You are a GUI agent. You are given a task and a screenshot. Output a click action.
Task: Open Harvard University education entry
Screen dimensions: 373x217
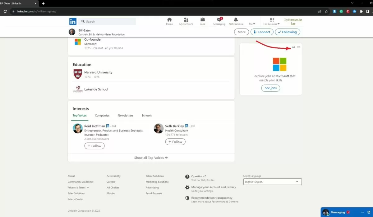pyautogui.click(x=98, y=72)
